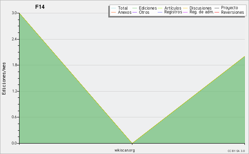Click the chart's lowest point at zero
249x154 pixels.
(x=132, y=143)
